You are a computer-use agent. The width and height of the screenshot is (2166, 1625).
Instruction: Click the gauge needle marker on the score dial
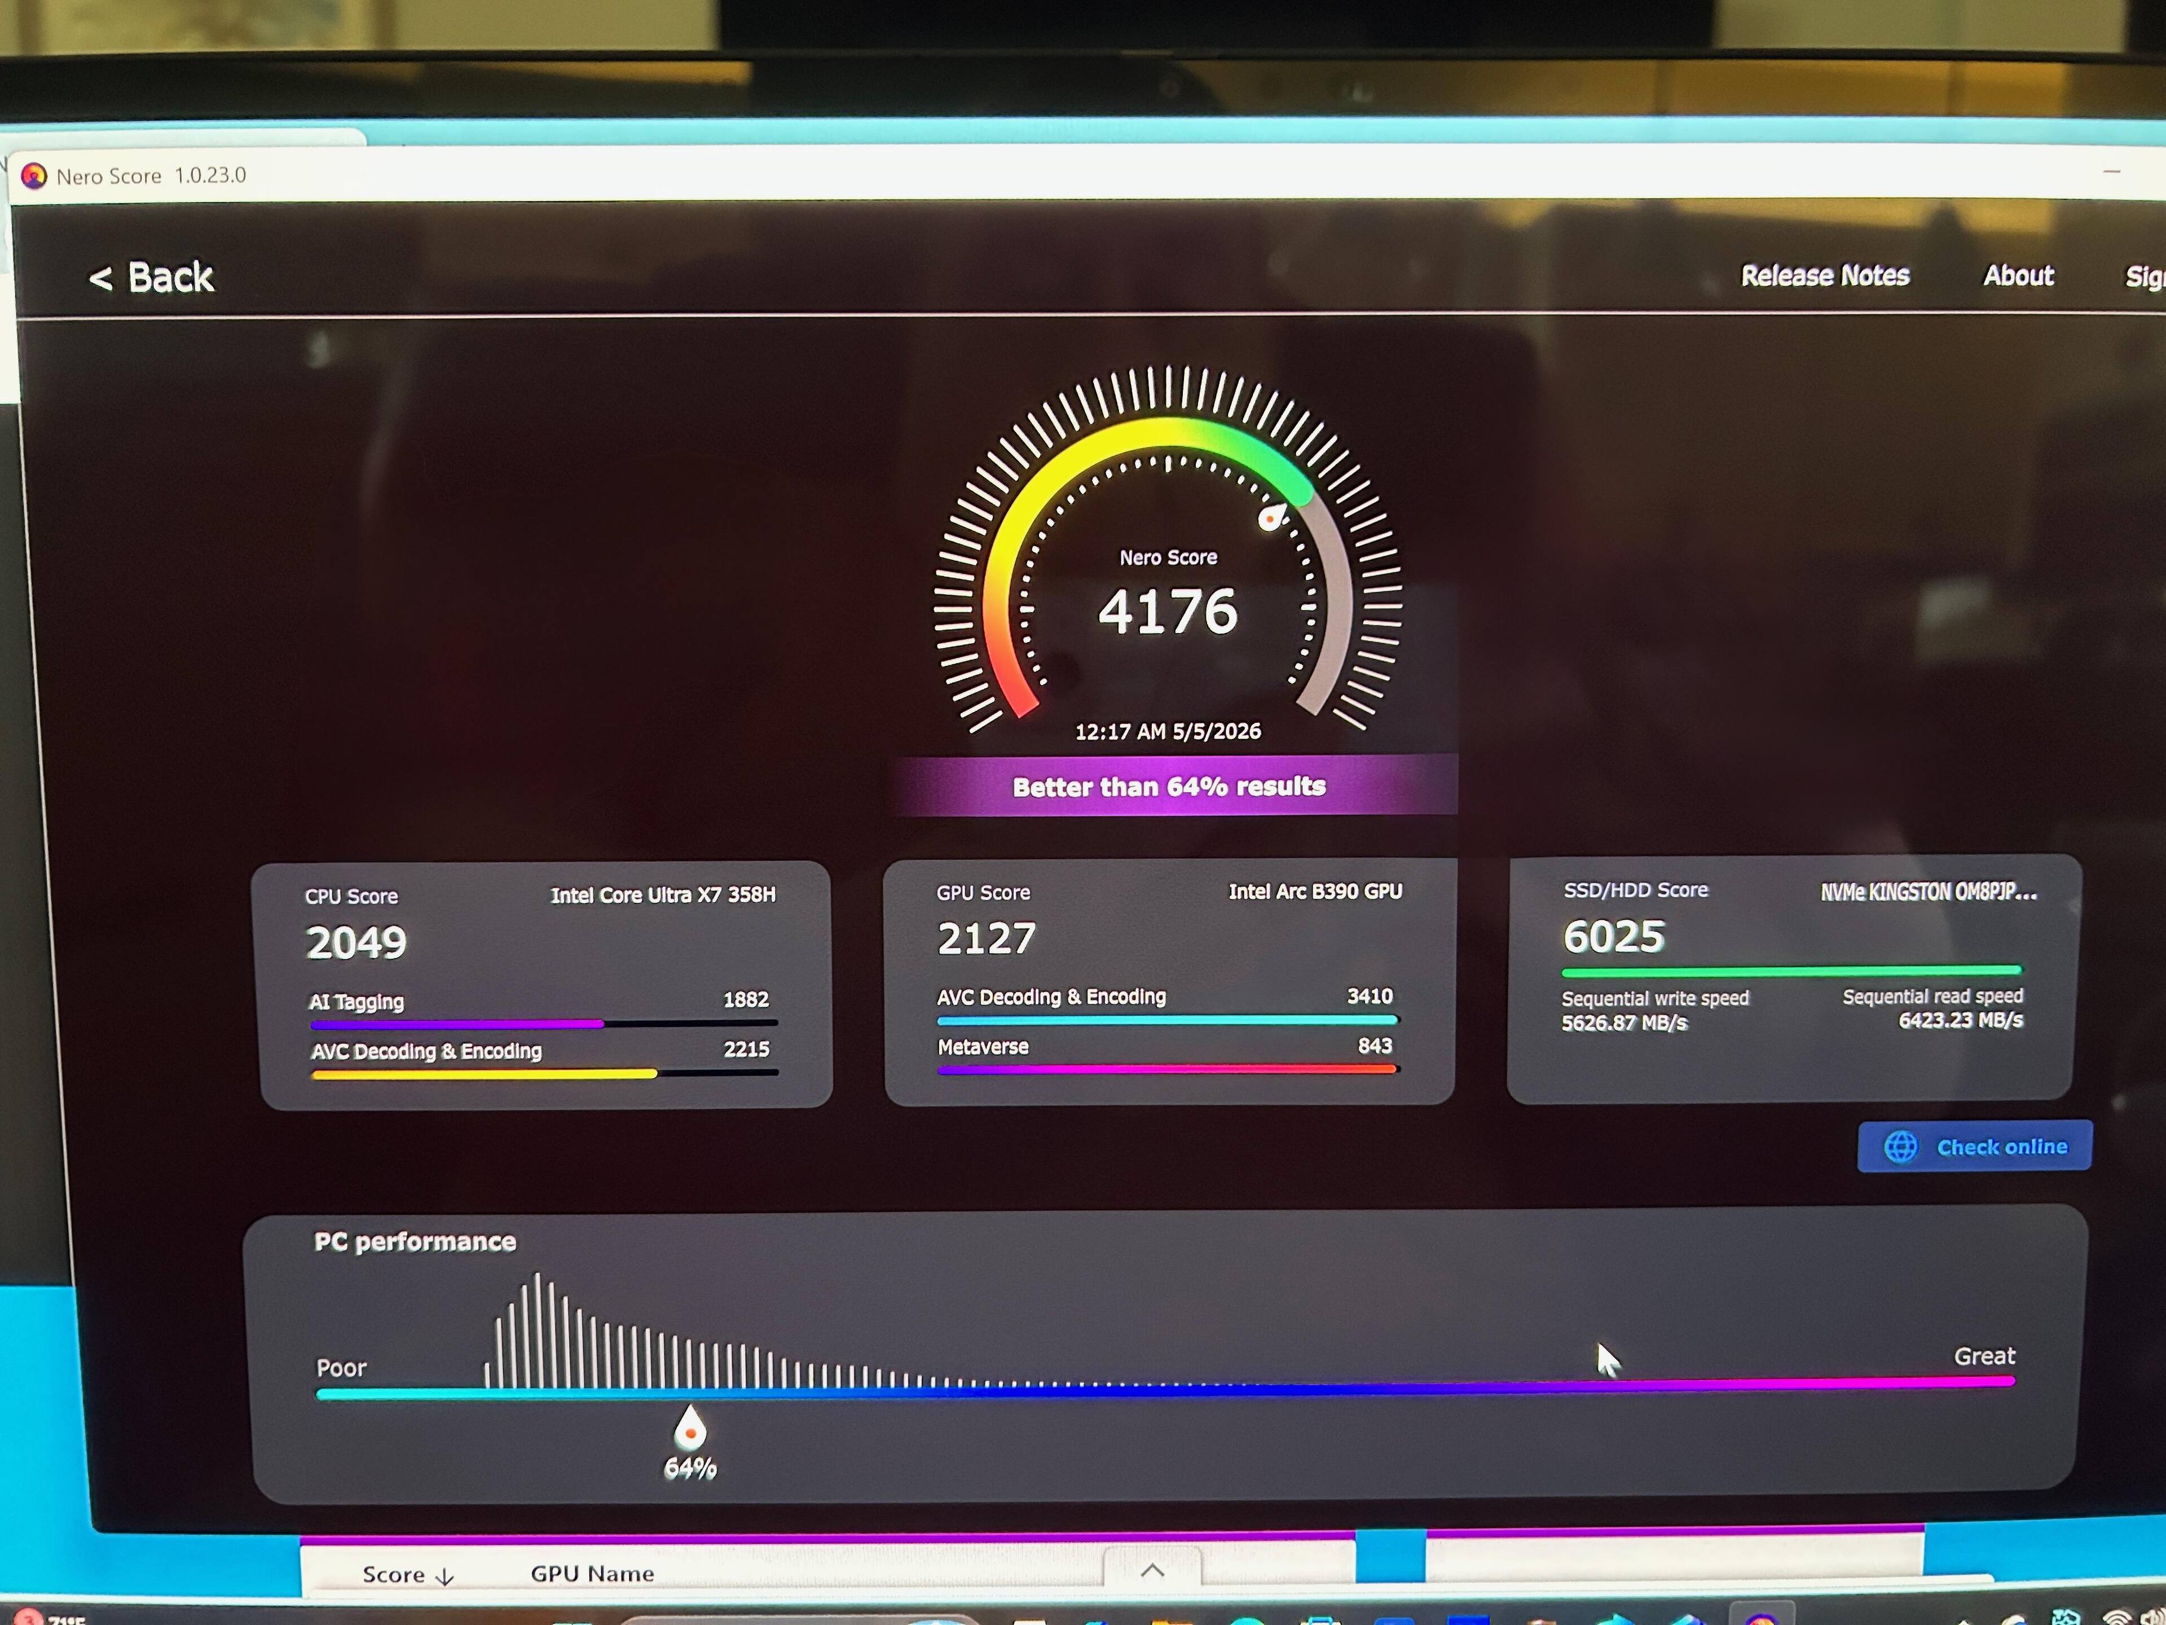click(1271, 516)
